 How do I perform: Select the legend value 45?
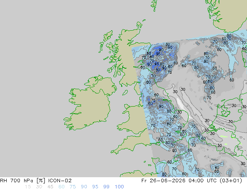click(50, 187)
